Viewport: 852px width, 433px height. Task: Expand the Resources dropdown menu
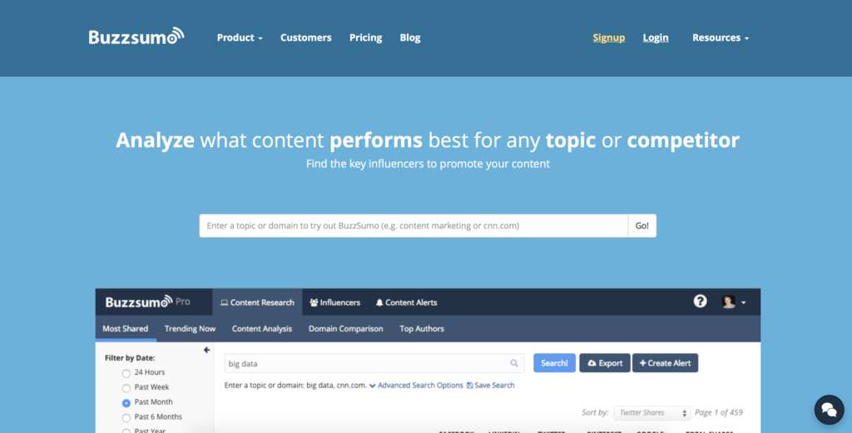pos(721,37)
